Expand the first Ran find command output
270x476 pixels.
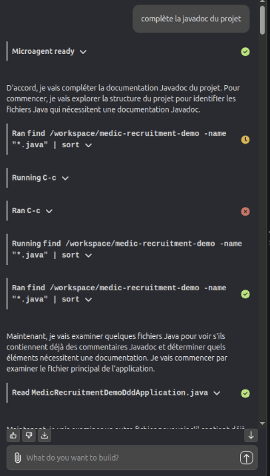[88, 145]
